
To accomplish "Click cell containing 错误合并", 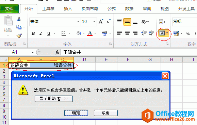I will 63,65.
